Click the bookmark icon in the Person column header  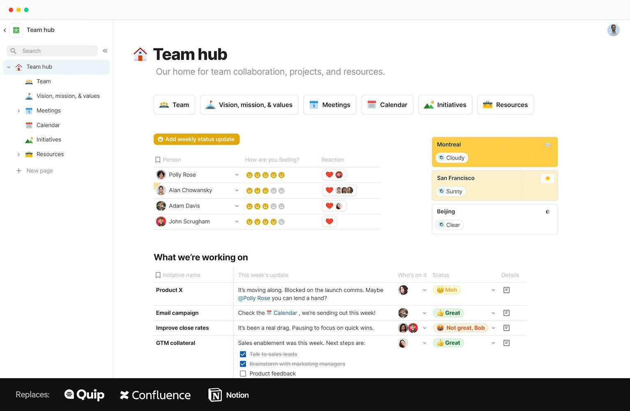(158, 159)
